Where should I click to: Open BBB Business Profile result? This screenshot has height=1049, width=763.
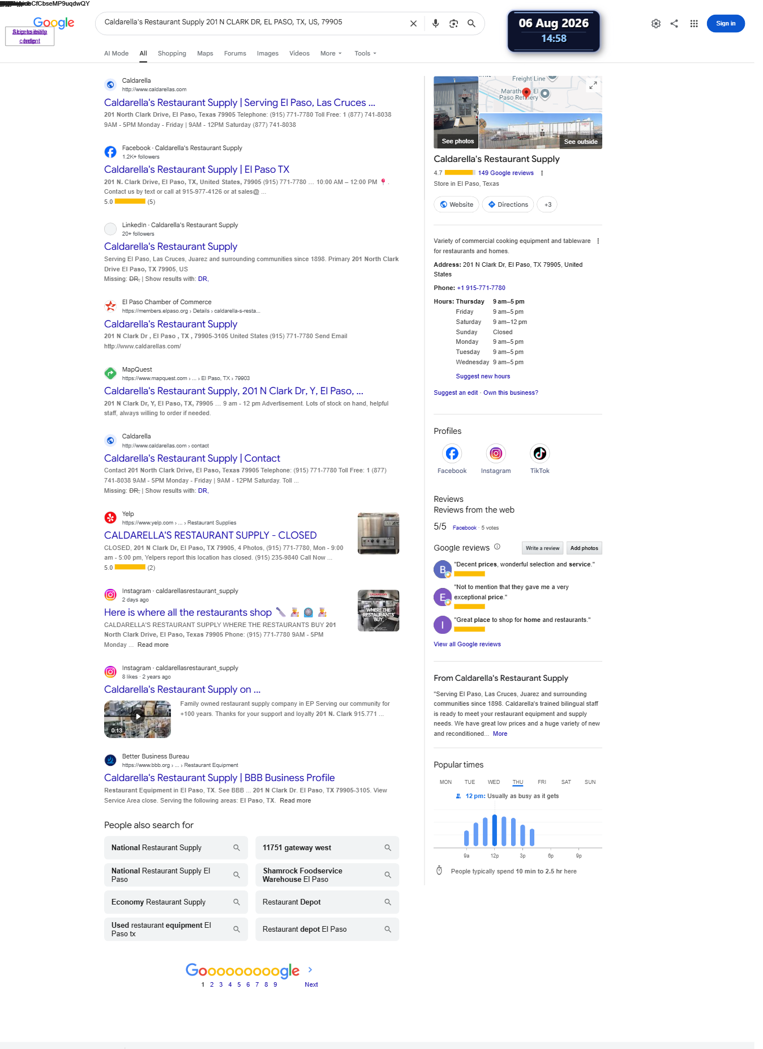click(x=220, y=778)
